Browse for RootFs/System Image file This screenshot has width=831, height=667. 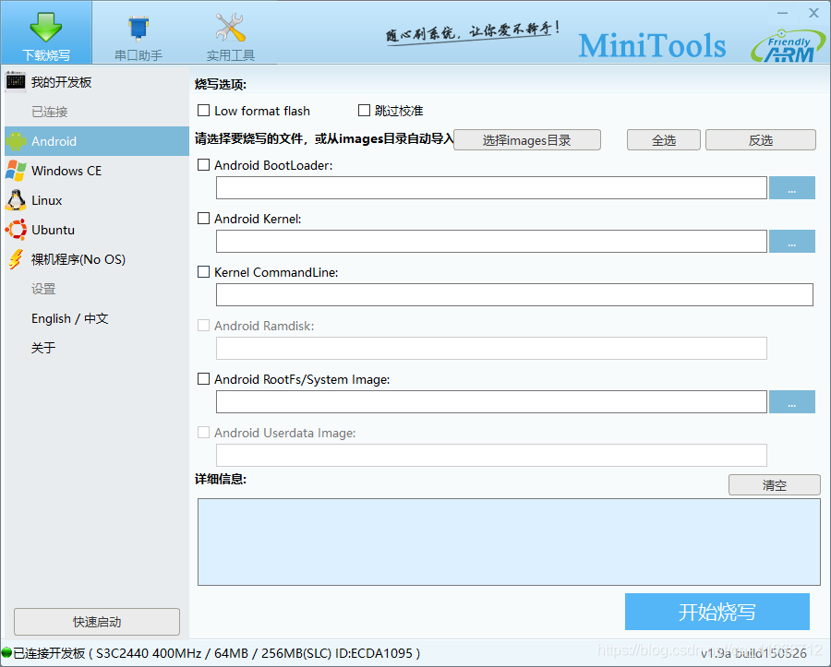pyautogui.click(x=792, y=402)
